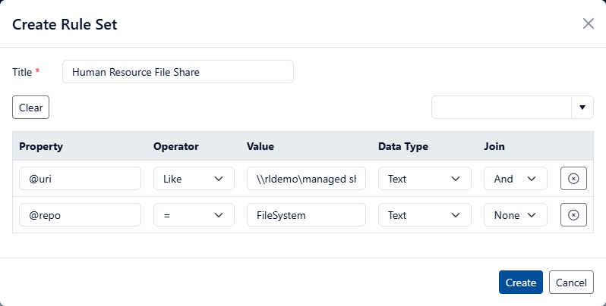Viewport: 606px width, 306px height.
Task: Change the And join dropdown
Action: 515,179
